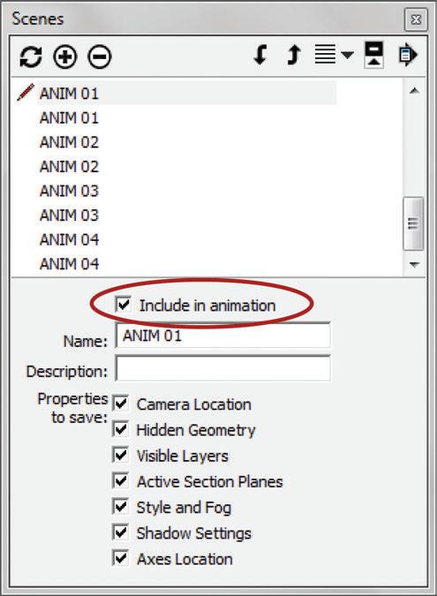Open the Scenes panel flyout menu arrow icon
The width and height of the screenshot is (437, 596).
coord(408,55)
